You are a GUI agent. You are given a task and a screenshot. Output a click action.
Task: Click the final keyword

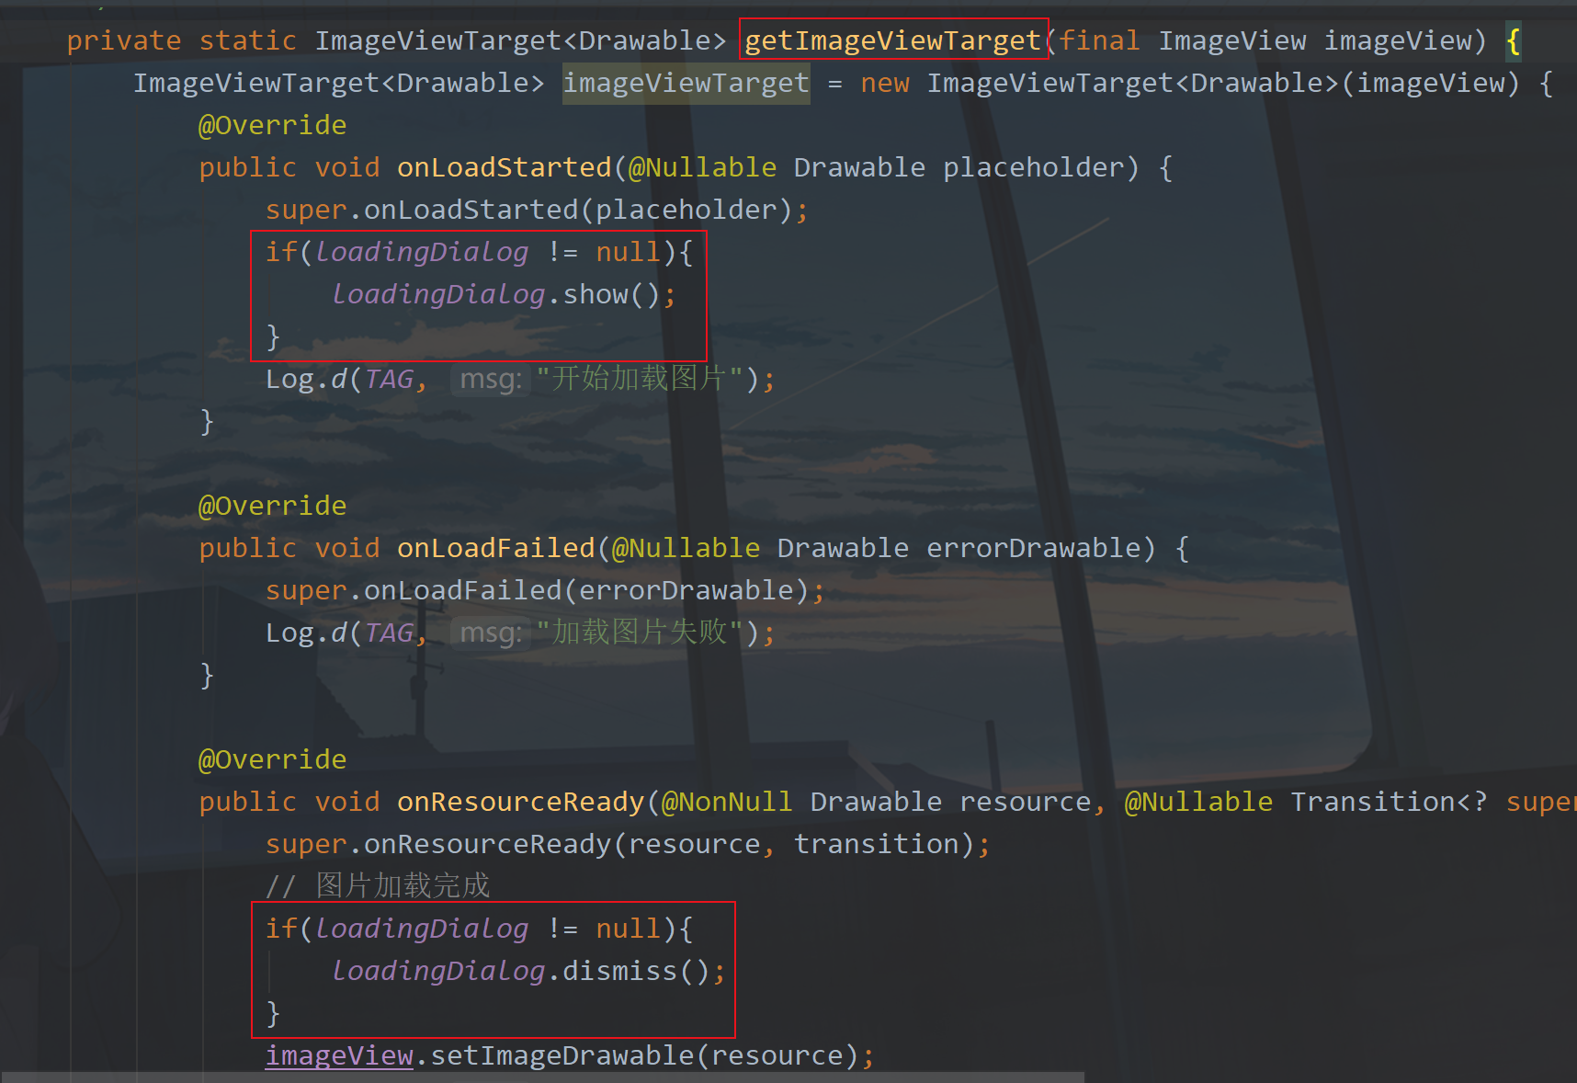pos(1099,40)
